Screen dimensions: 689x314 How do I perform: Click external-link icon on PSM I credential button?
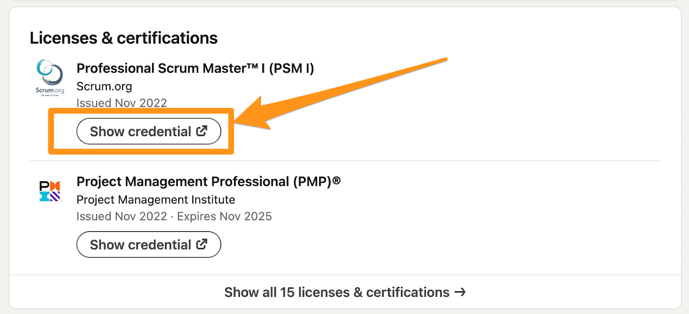[202, 131]
